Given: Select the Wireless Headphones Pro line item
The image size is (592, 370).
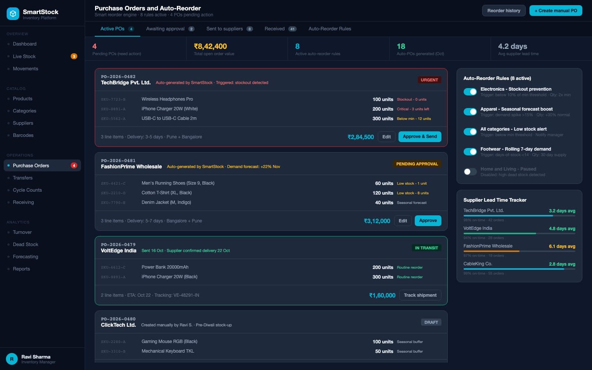Looking at the screenshot, I should (271, 99).
